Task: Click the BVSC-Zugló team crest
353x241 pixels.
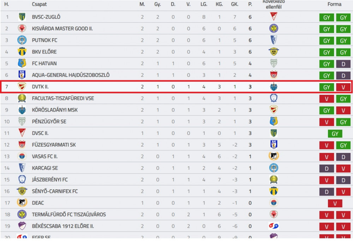Action: point(22,17)
